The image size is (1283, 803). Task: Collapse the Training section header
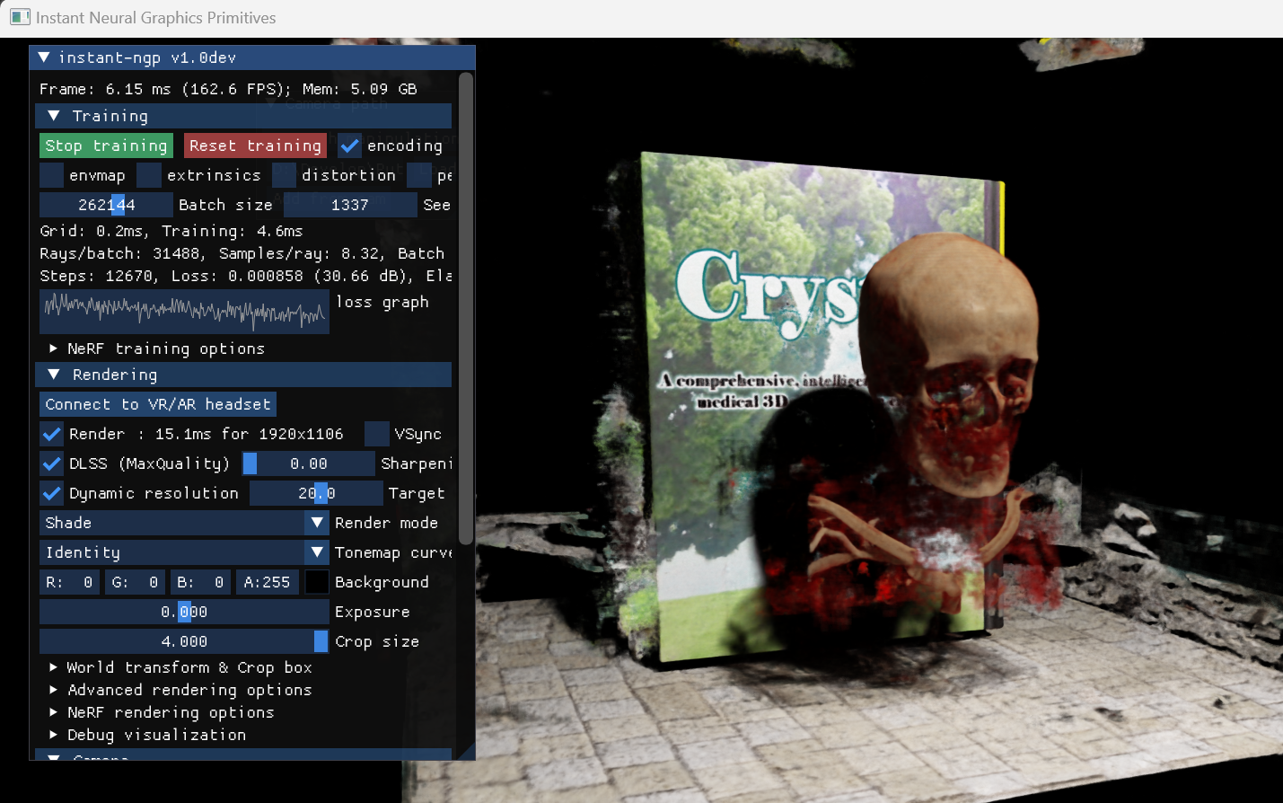54,116
